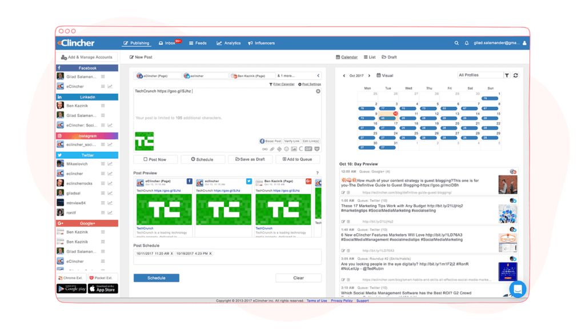The image size is (585, 329).
Task: Open the live chat bubble icon
Action: pos(518,288)
